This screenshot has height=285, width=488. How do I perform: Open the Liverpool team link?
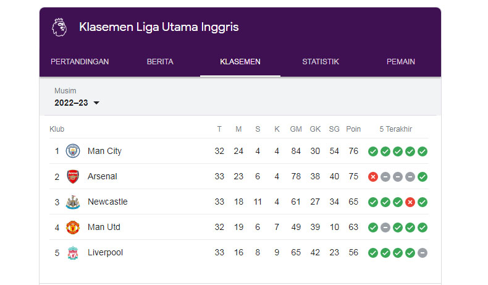[105, 253]
